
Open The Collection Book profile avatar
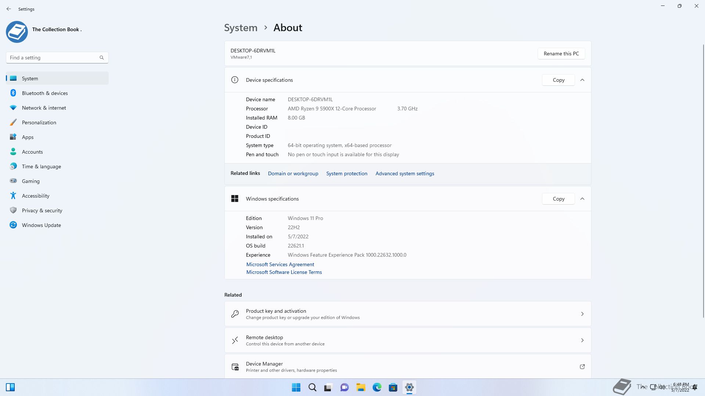point(17,32)
